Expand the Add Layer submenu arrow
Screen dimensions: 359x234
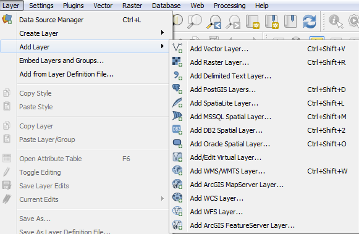pyautogui.click(x=163, y=46)
